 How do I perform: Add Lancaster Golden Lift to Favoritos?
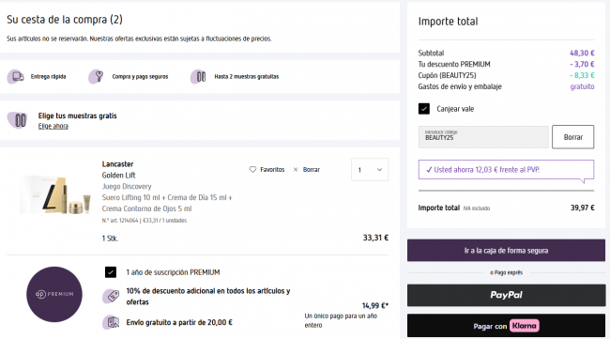(x=267, y=170)
